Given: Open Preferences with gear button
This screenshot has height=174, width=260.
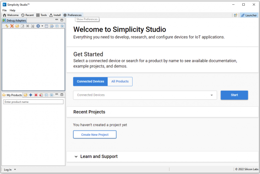Looking at the screenshot, I should coord(73,15).
